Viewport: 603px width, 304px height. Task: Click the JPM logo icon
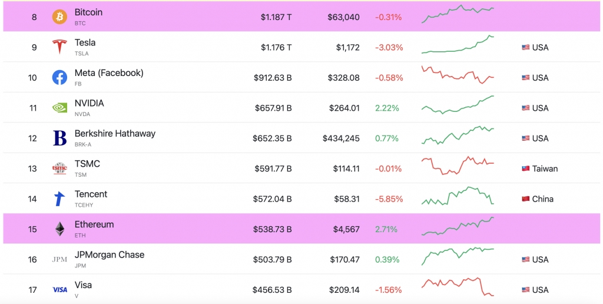[x=59, y=260]
